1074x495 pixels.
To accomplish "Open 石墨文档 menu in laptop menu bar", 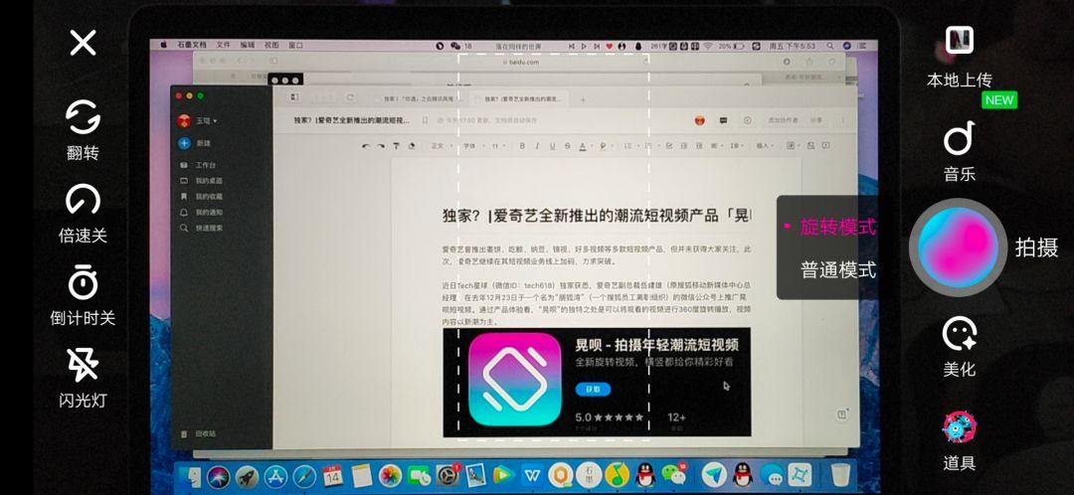I will 192,45.
